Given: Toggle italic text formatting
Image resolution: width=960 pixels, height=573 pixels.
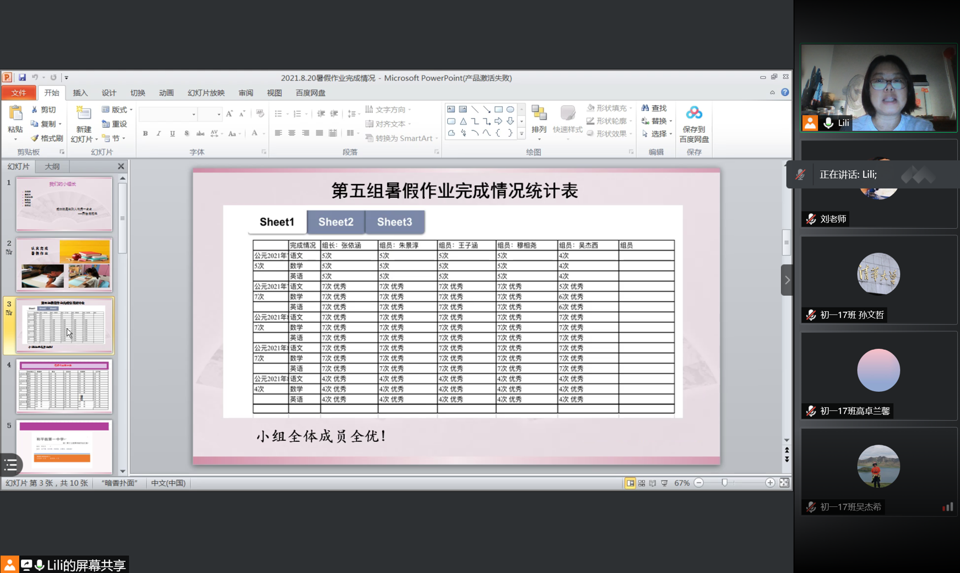Looking at the screenshot, I should pos(159,133).
